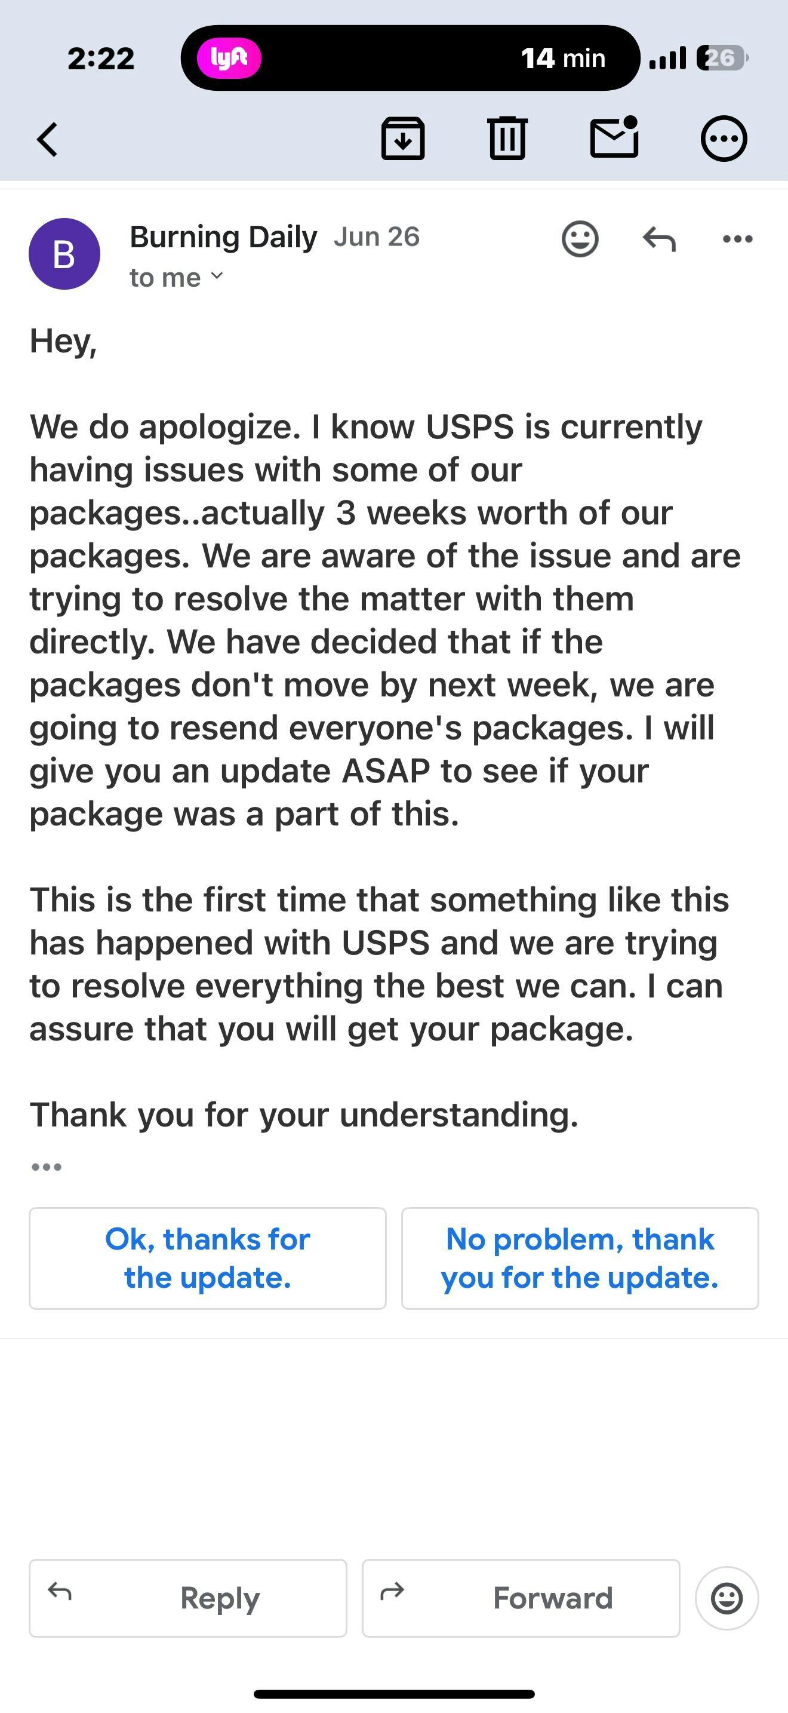The image size is (788, 1713).
Task: Open message overflow menu beside reply arrow
Action: point(737,239)
